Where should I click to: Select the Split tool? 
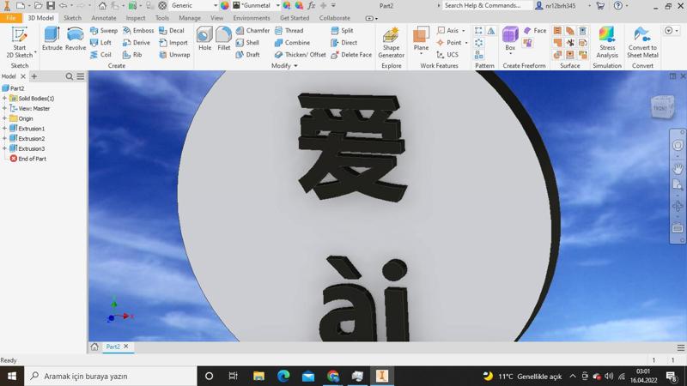click(342, 31)
